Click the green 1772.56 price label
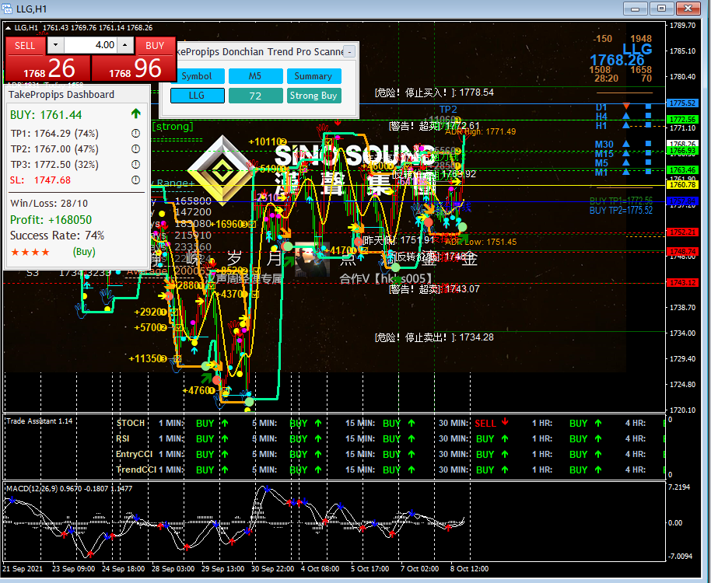The height and width of the screenshot is (583, 711). click(682, 119)
